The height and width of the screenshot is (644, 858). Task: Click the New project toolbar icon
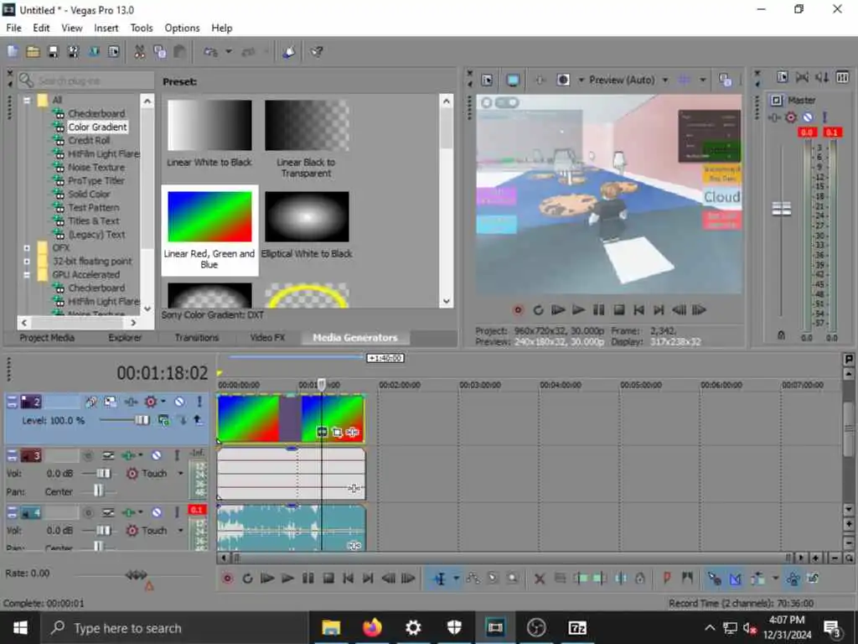tap(13, 52)
